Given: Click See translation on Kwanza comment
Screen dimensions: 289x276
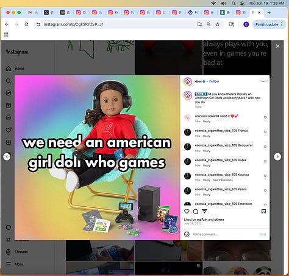Looking at the screenshot, I should click(223, 180).
